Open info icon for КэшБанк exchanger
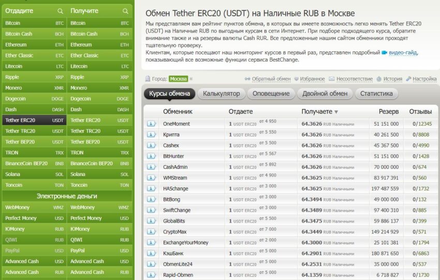Image resolution: width=440 pixels, height=280 pixels. [x=151, y=254]
